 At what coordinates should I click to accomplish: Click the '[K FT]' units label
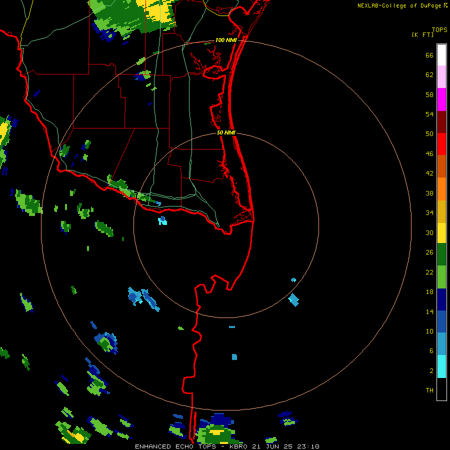(422, 35)
